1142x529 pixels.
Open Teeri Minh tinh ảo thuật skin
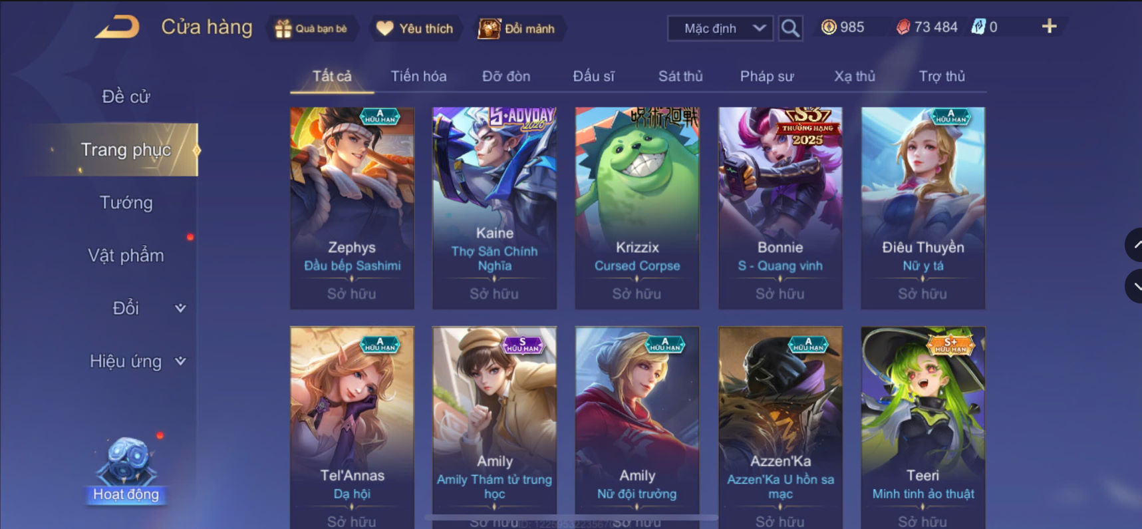(923, 427)
